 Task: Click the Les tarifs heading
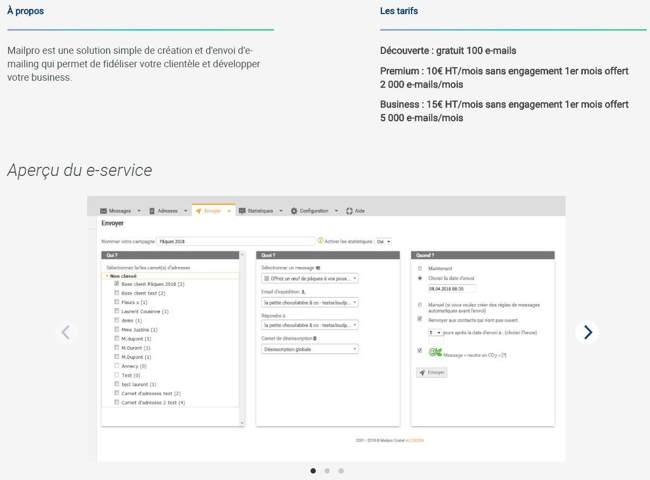[x=399, y=11]
